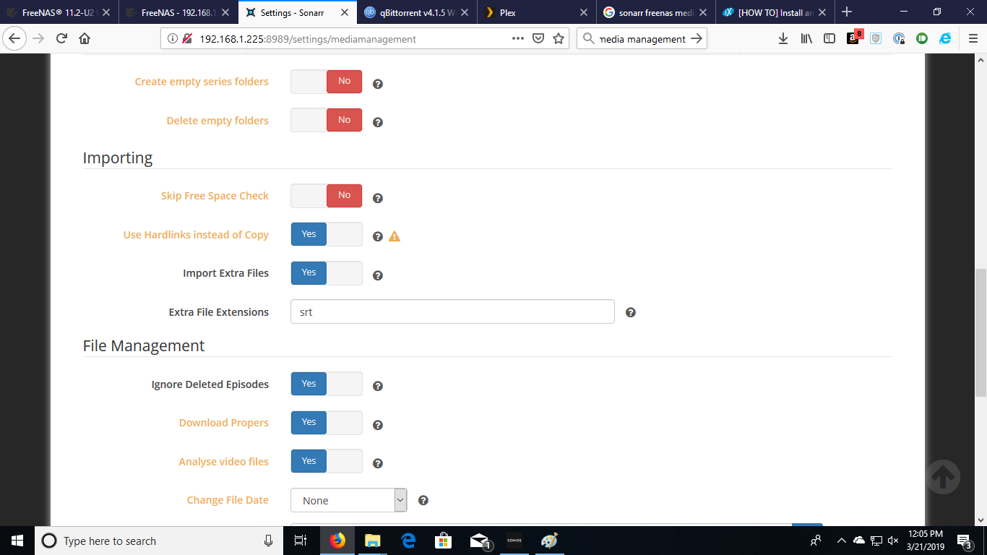Toggle Delete empty folders switch
Viewport: 987px width, 555px height.
point(327,120)
